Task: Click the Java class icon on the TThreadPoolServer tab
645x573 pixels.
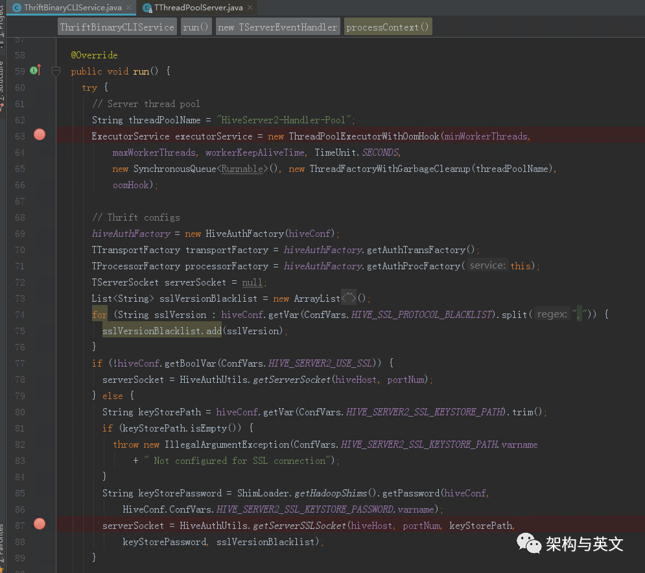Action: click(x=148, y=8)
